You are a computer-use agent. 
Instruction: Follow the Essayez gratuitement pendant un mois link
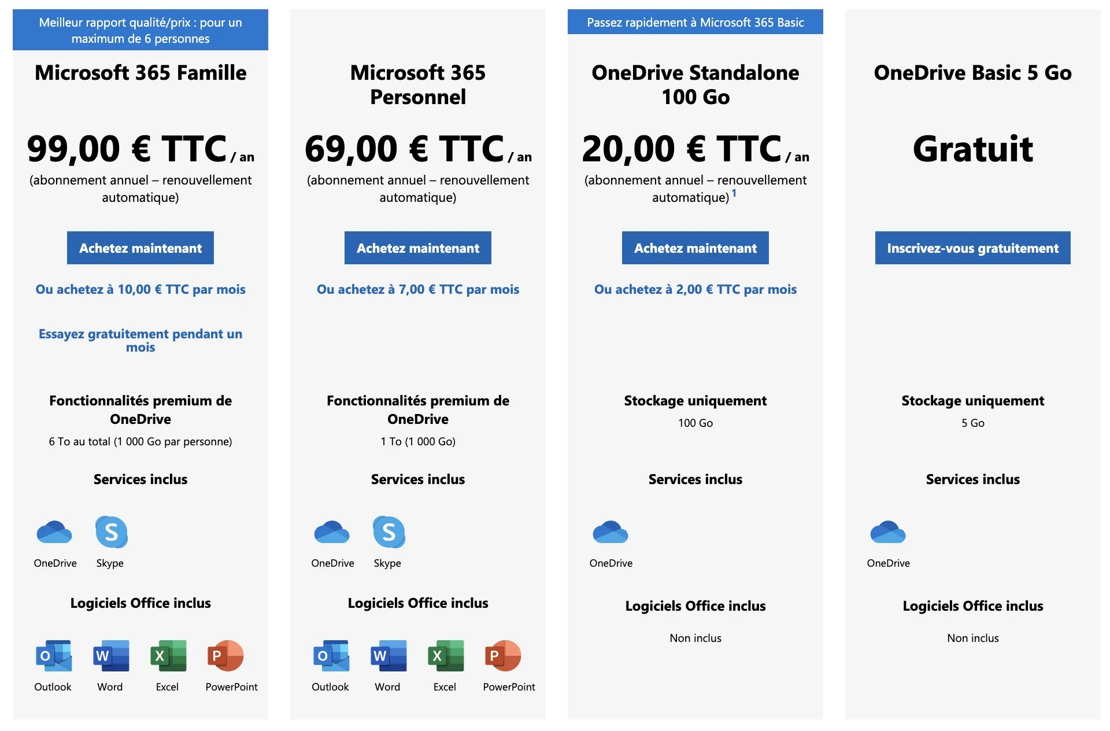pyautogui.click(x=140, y=340)
